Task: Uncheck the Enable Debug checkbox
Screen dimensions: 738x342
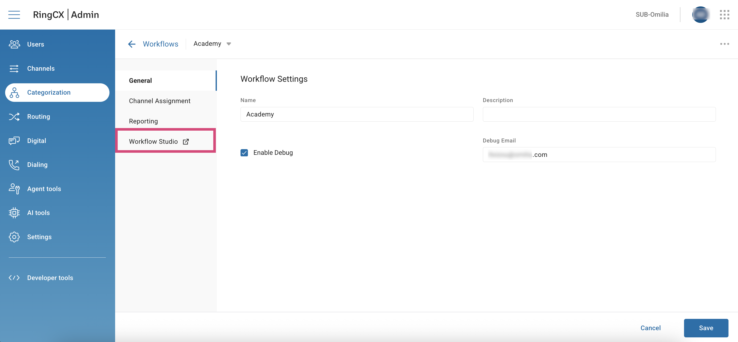Action: point(244,152)
